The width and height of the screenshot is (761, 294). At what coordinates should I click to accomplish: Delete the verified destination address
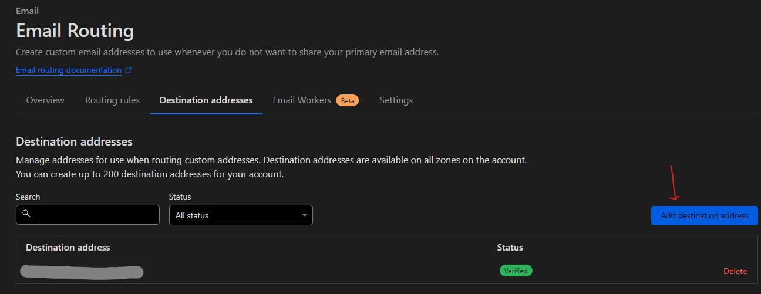pyautogui.click(x=735, y=271)
